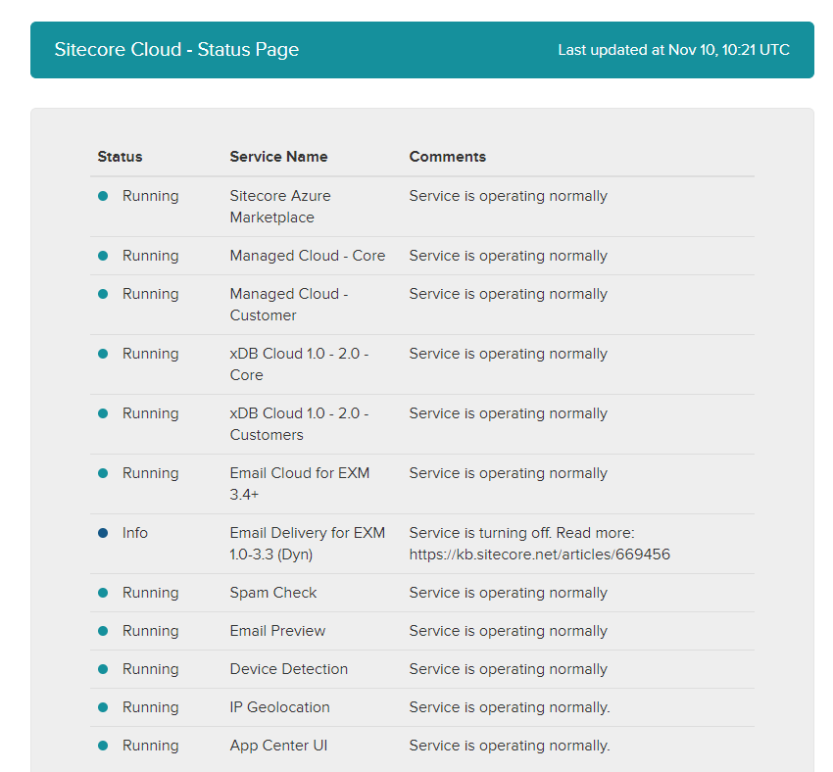Click the Spam Check operating normally comment
Screen dimensions: 833x772
[508, 593]
